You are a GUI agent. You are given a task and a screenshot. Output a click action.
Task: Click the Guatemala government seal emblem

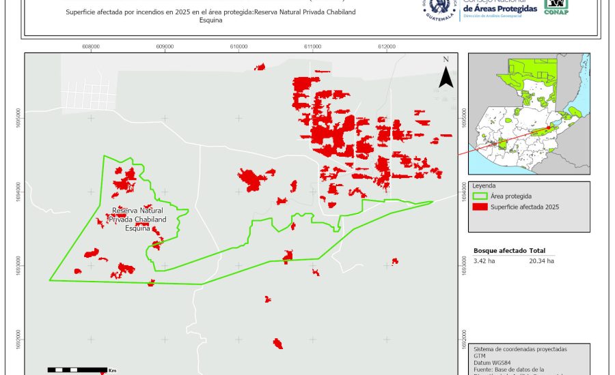(440, 10)
